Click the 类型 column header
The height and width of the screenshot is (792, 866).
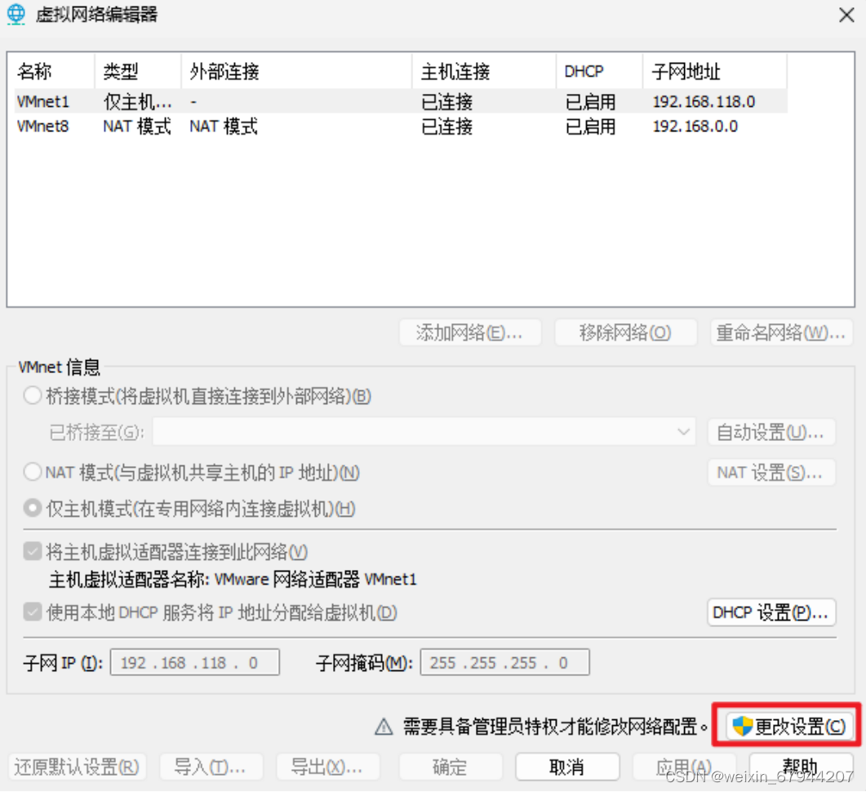click(x=138, y=71)
